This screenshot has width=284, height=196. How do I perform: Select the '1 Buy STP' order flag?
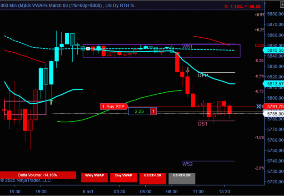pos(114,106)
